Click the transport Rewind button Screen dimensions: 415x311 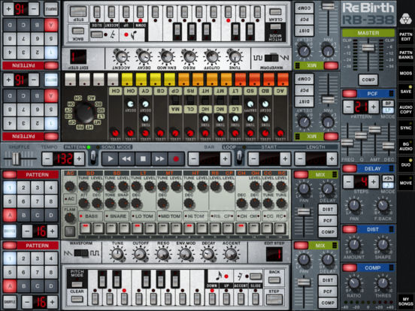pos(126,159)
